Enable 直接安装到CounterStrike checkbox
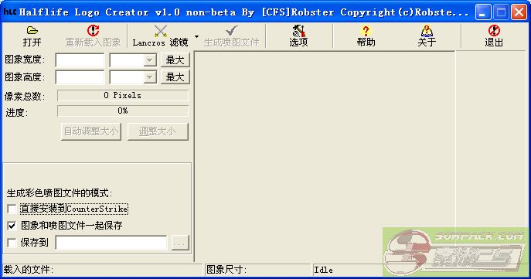Screen dimensions: 531x279 point(12,209)
